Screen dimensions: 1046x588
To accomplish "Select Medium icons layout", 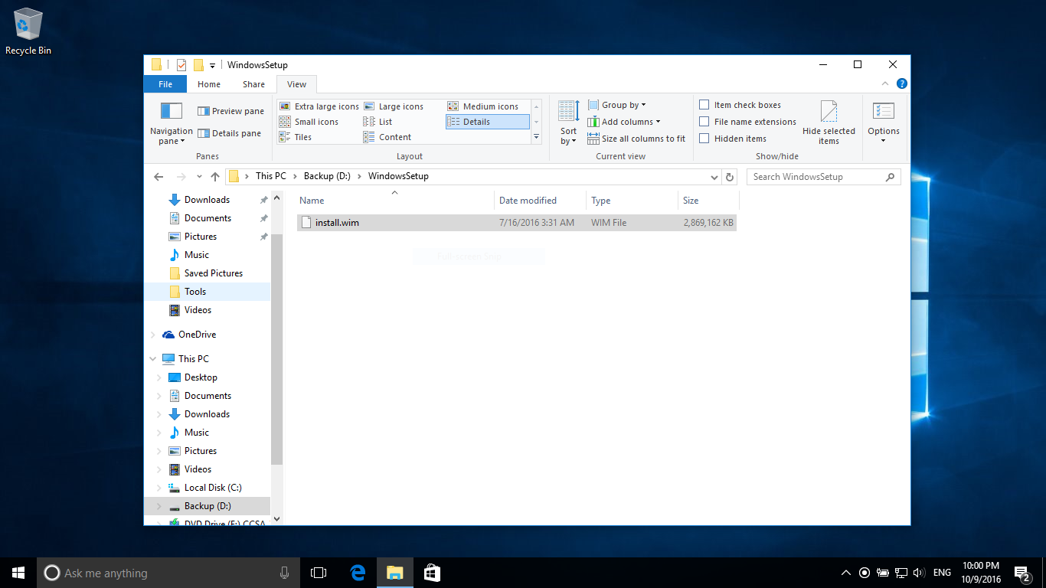I will (x=483, y=106).
